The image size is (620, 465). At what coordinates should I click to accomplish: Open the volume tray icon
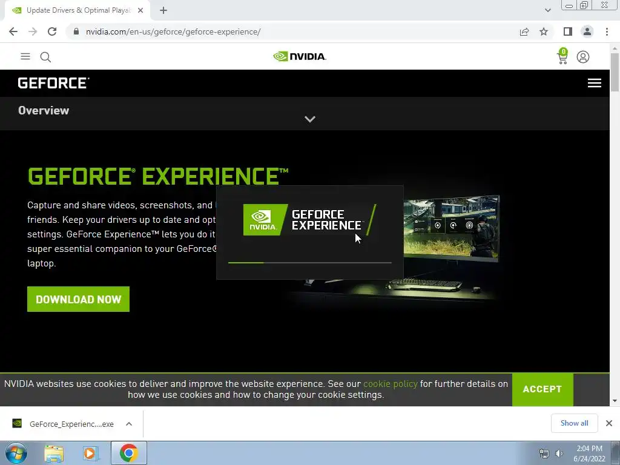[559, 453]
